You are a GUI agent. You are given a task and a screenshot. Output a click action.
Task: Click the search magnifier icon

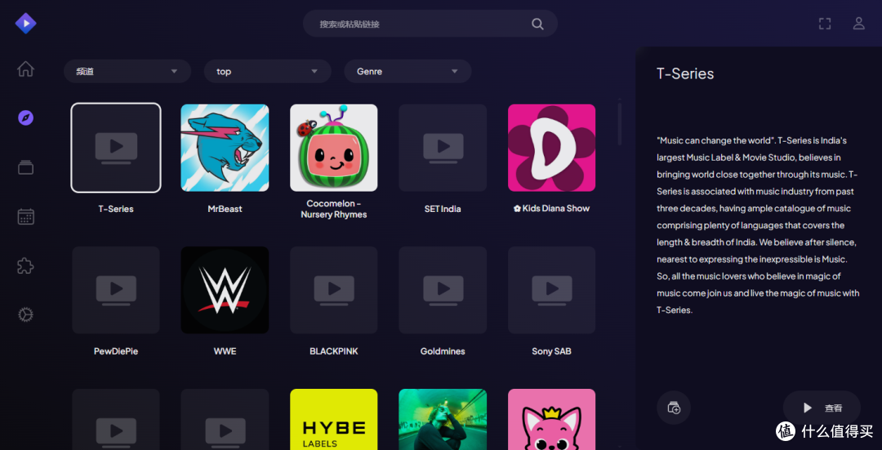pos(537,24)
